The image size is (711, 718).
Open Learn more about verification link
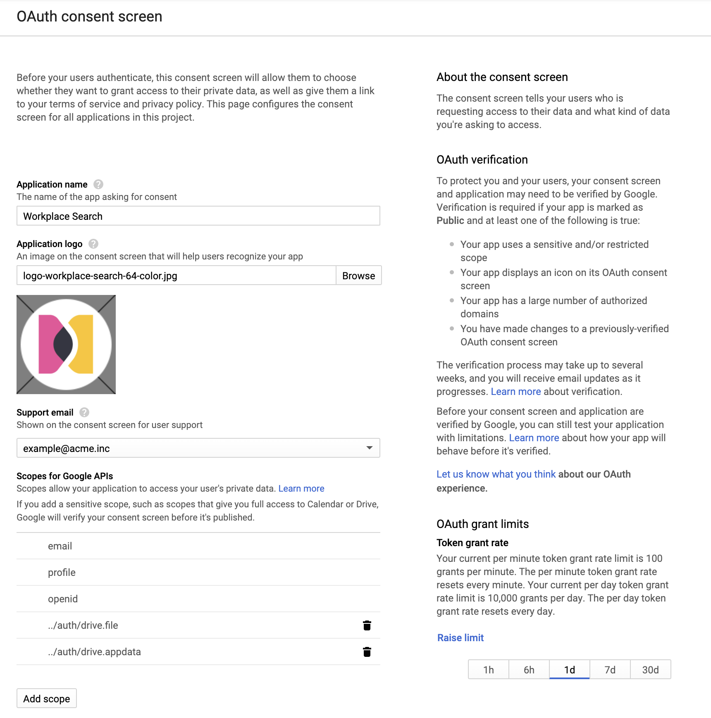pyautogui.click(x=515, y=392)
